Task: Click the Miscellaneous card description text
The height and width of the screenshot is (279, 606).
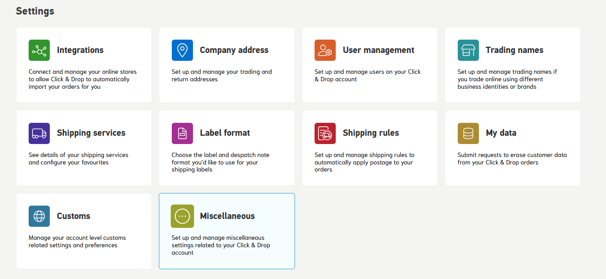Action: point(221,245)
